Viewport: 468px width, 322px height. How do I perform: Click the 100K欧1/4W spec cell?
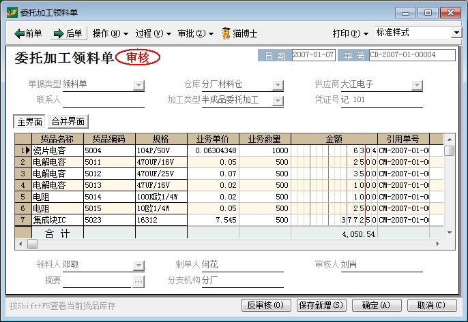pyautogui.click(x=161, y=197)
